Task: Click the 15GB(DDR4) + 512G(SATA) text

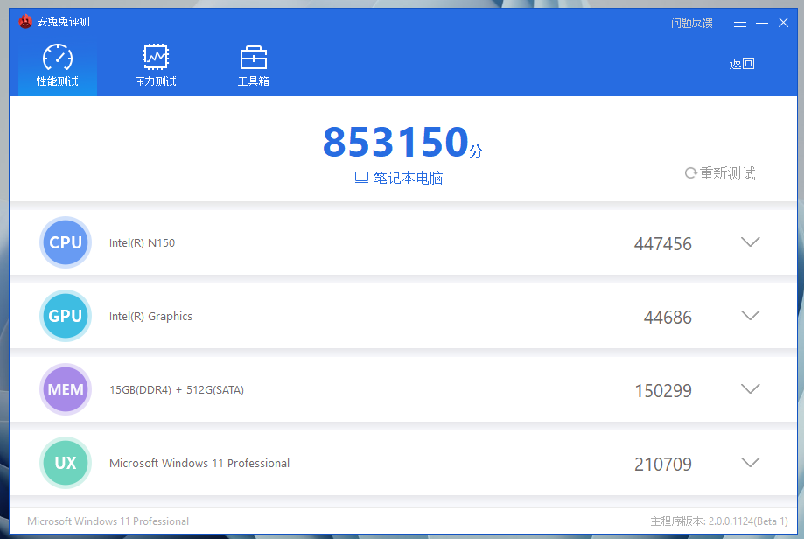Action: point(177,389)
